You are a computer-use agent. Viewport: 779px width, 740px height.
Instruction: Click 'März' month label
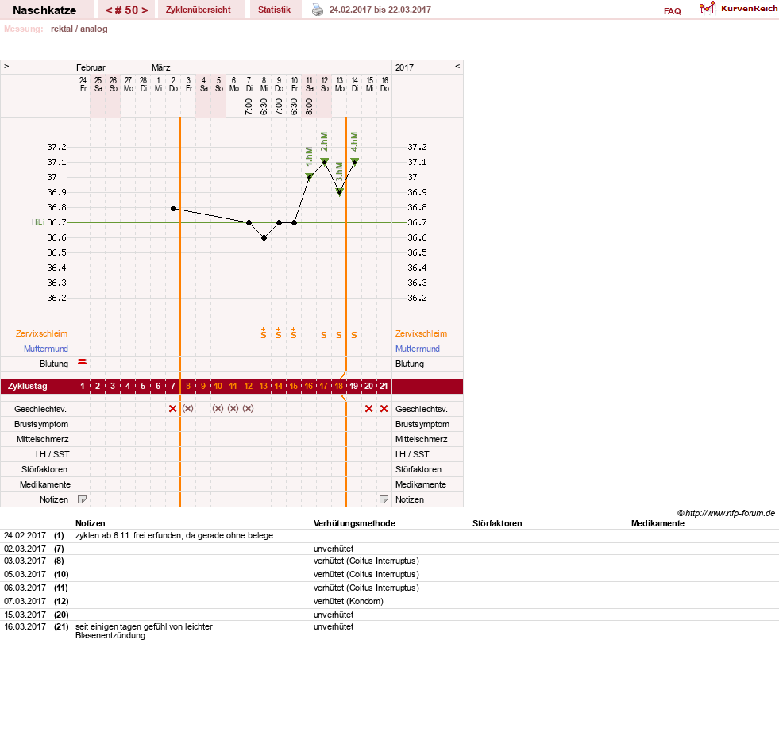coord(161,67)
